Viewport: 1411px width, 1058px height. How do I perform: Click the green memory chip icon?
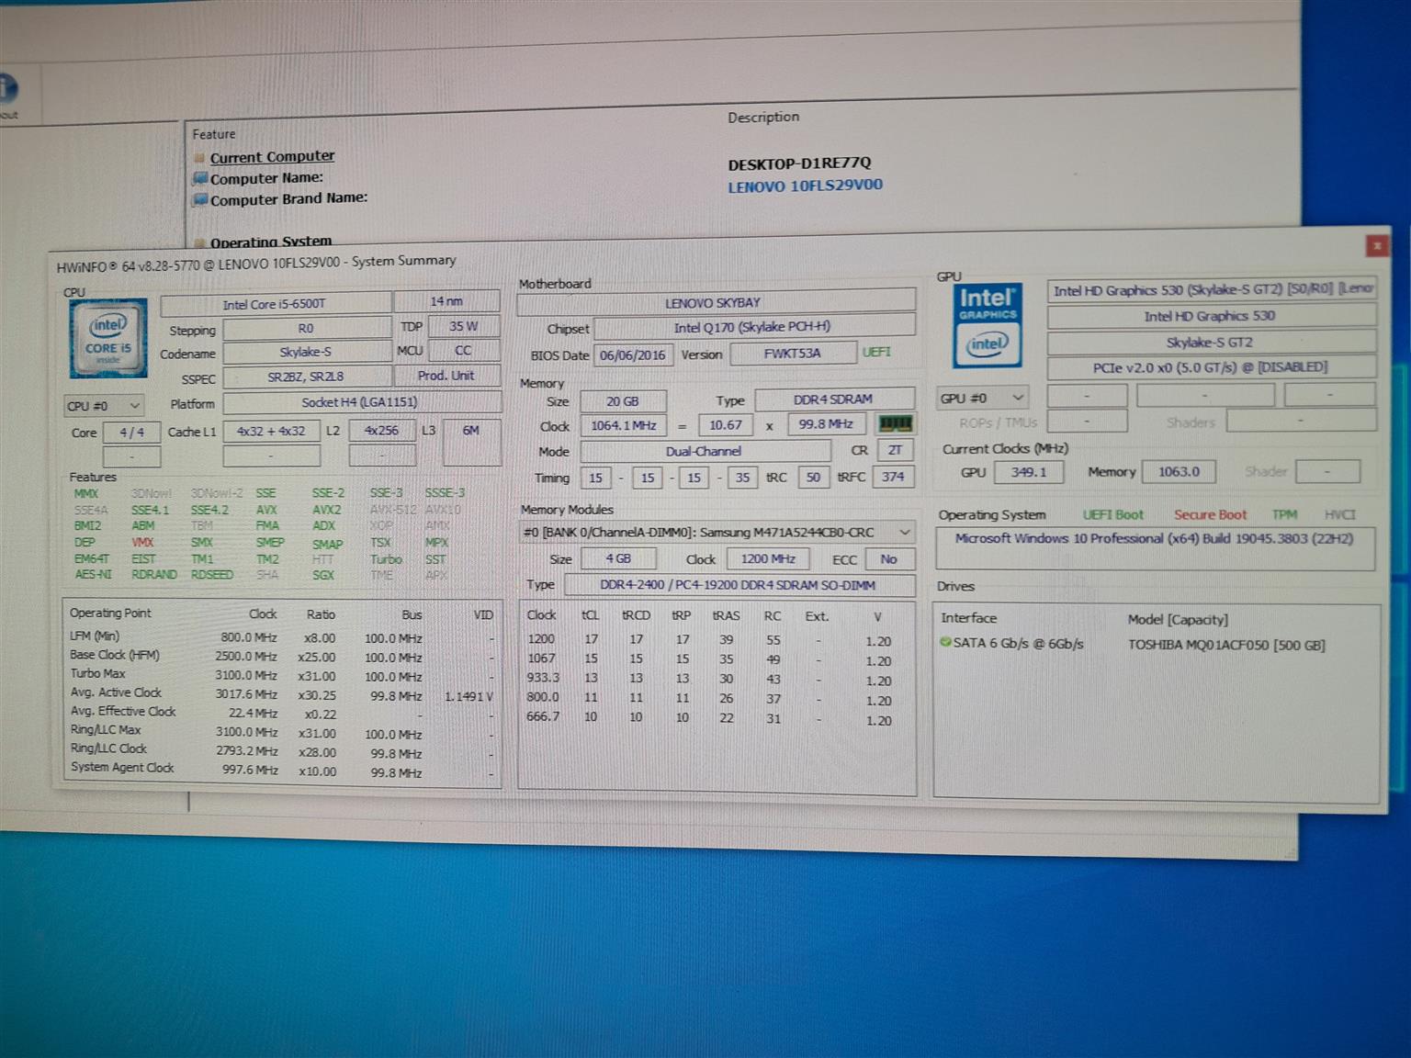pyautogui.click(x=895, y=423)
